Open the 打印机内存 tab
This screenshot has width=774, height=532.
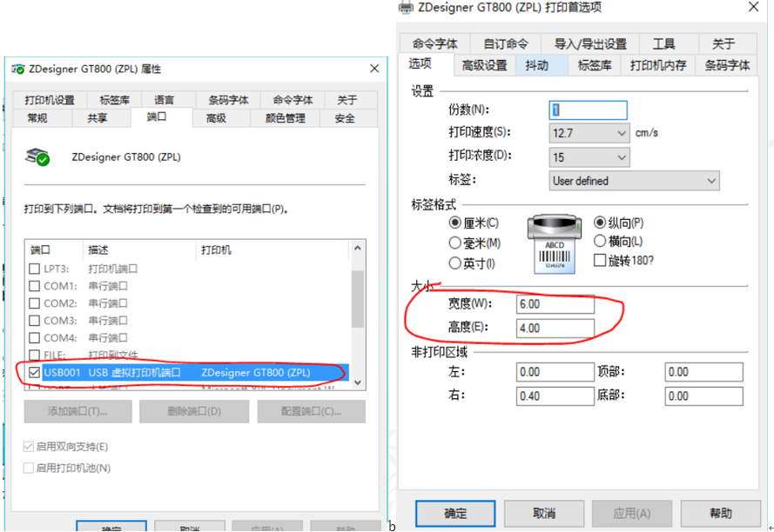tap(658, 65)
